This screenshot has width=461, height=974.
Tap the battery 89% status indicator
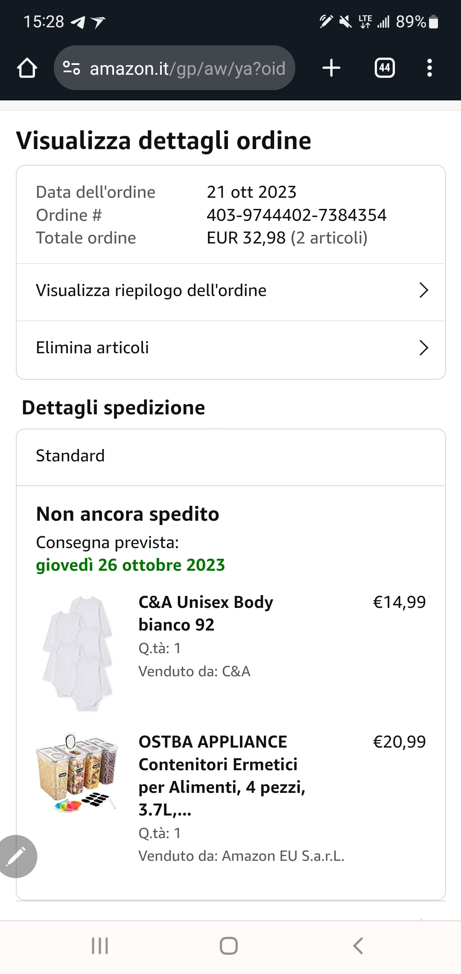coord(417,21)
